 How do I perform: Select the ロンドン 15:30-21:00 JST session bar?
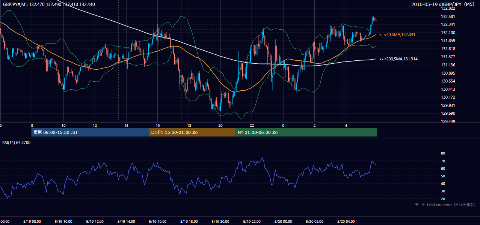click(192, 132)
